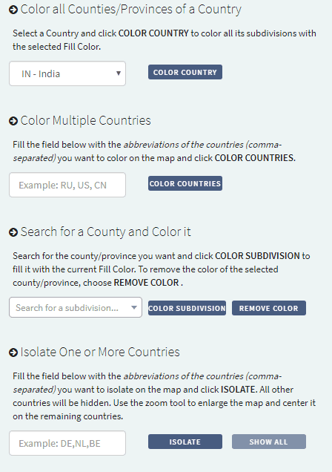332x472 pixels.
Task: Click the COLOR COUNTRIES button
Action: click(185, 183)
